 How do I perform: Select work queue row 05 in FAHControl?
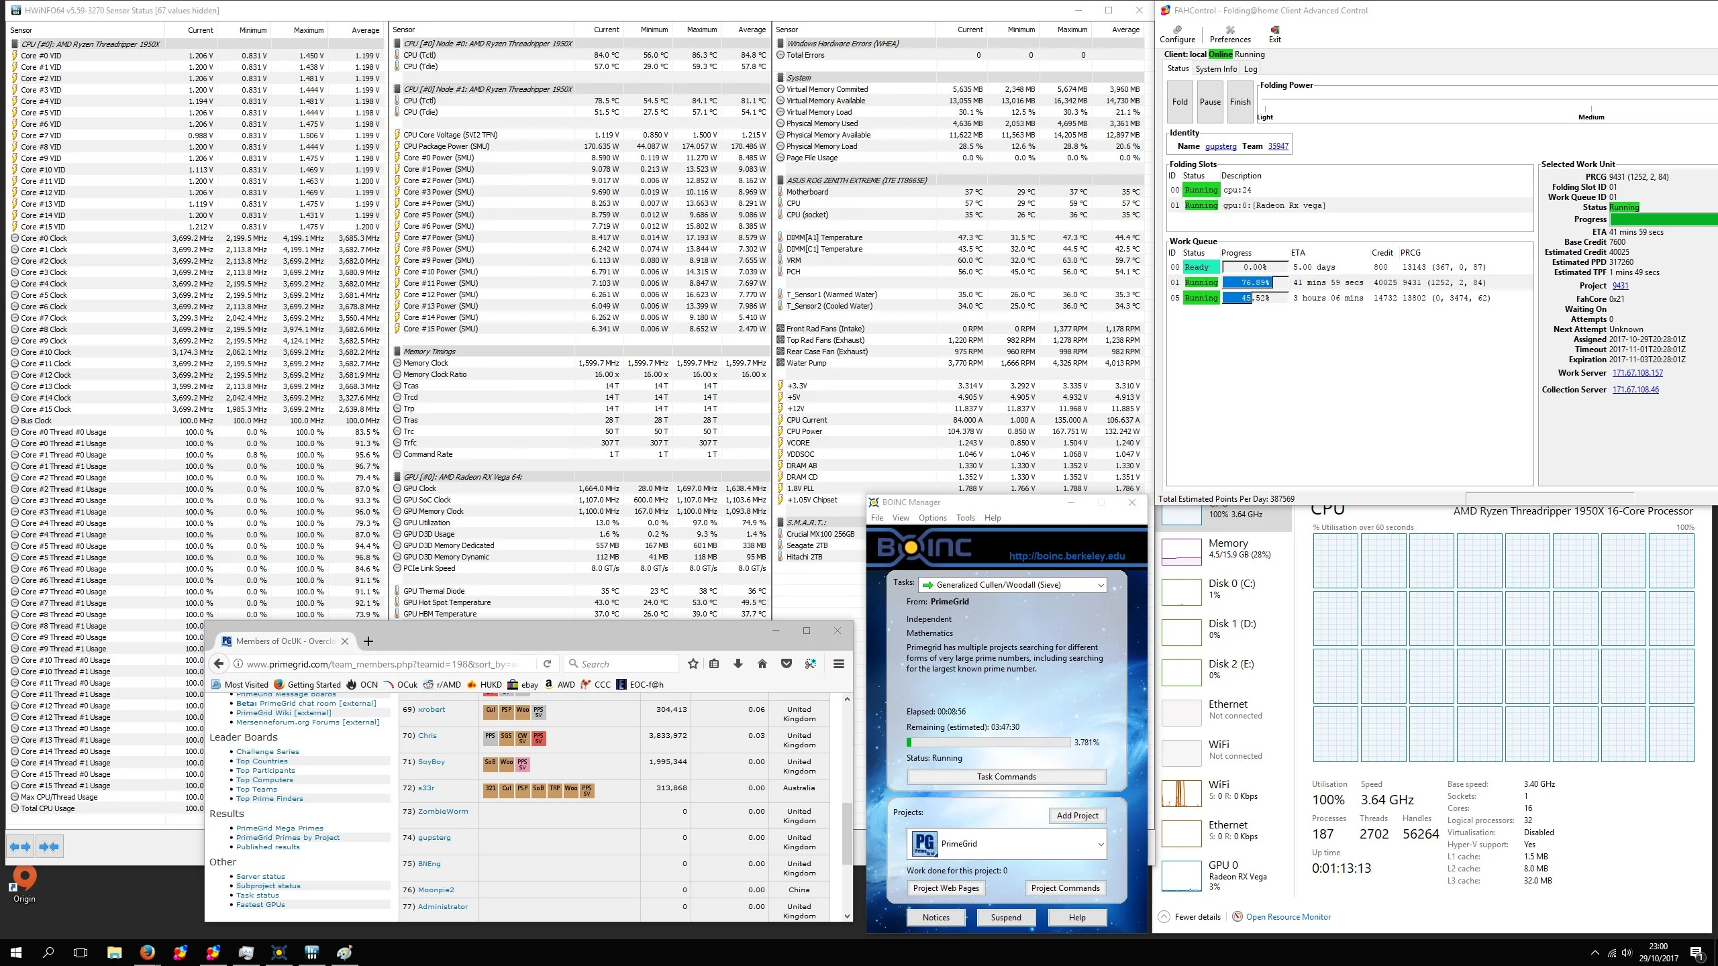(x=1349, y=298)
